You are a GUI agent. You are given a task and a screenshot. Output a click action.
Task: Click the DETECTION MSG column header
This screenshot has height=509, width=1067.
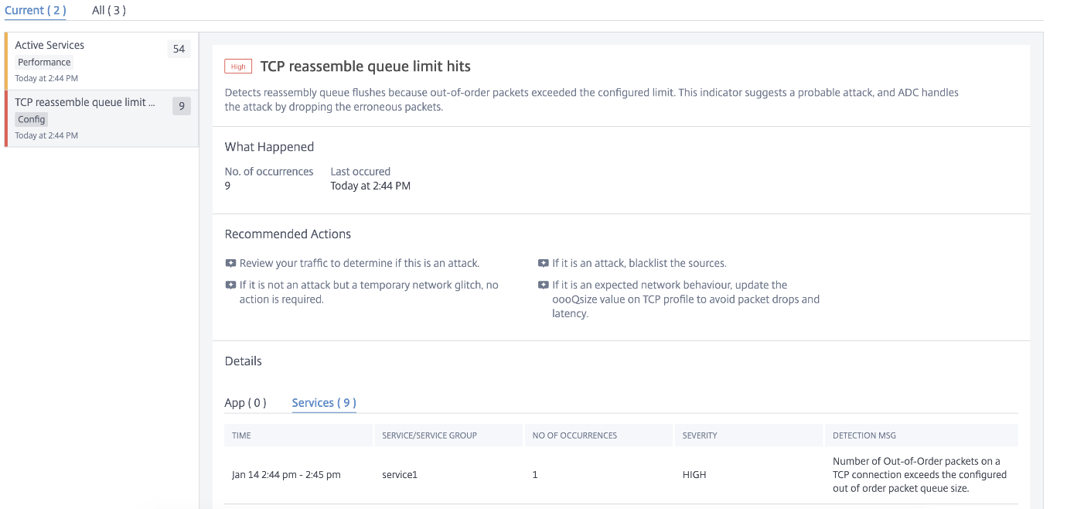click(x=922, y=436)
